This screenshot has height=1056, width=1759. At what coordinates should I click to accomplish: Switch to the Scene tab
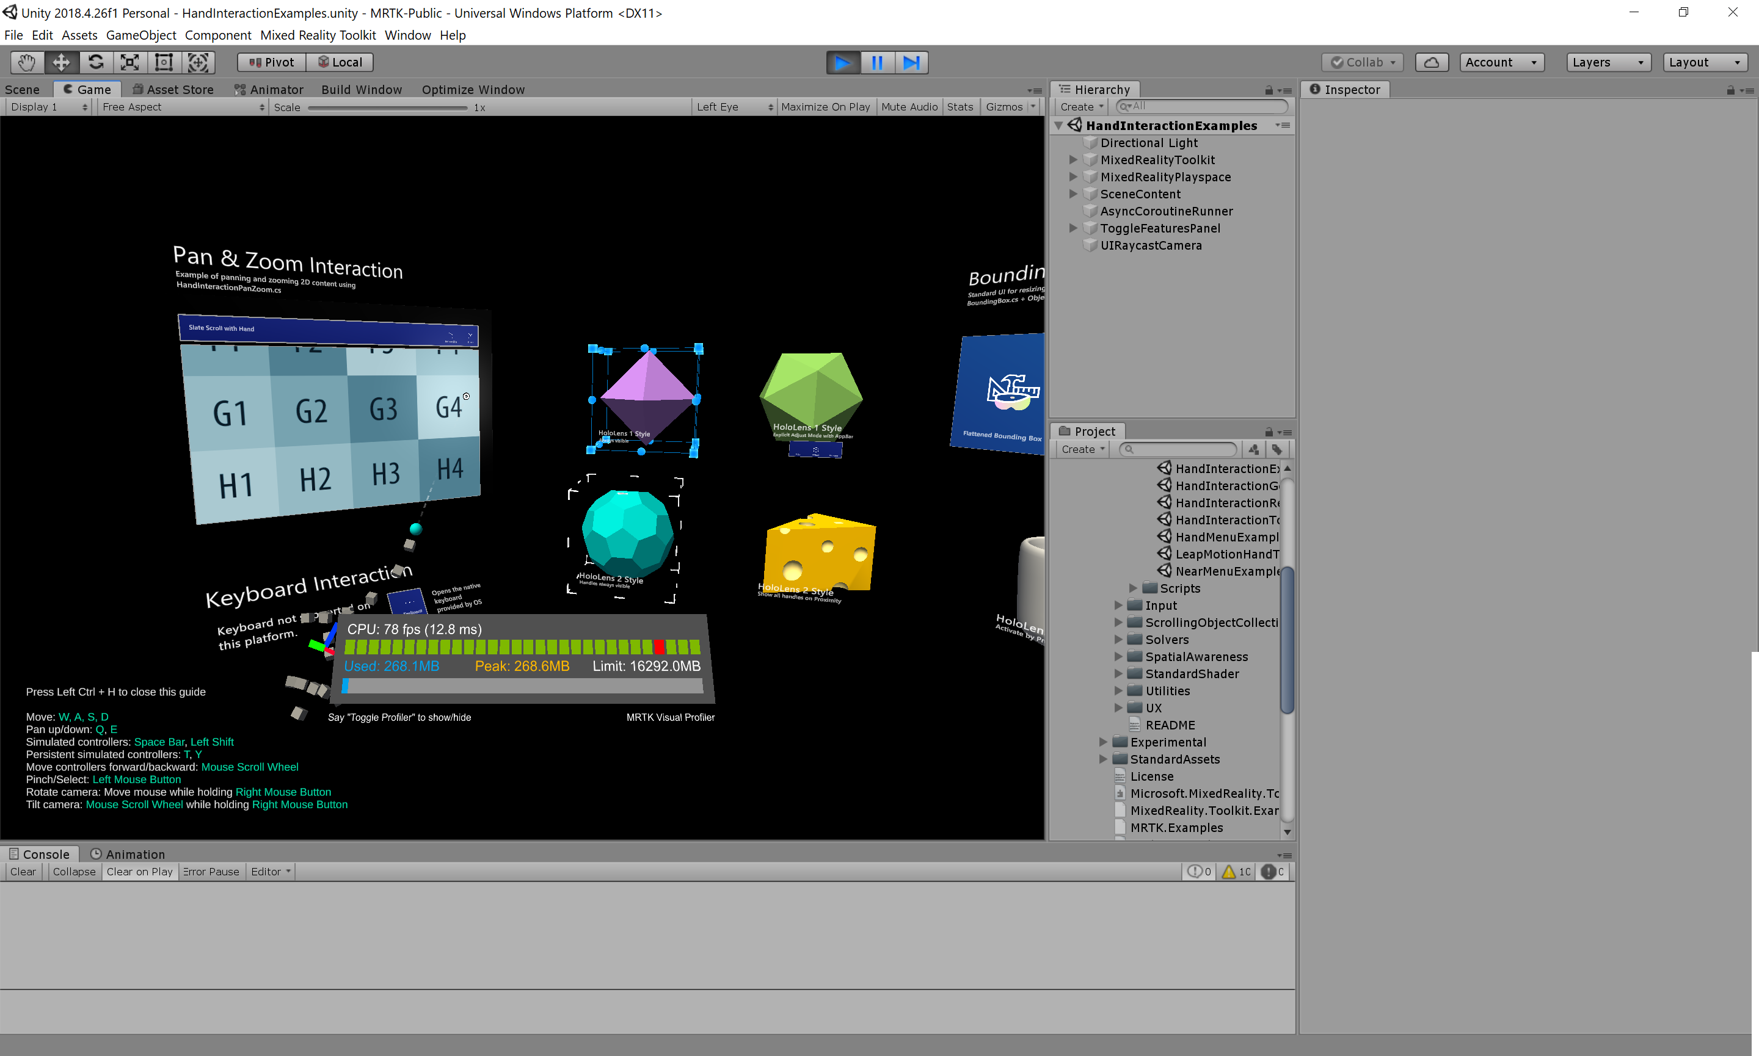click(22, 89)
